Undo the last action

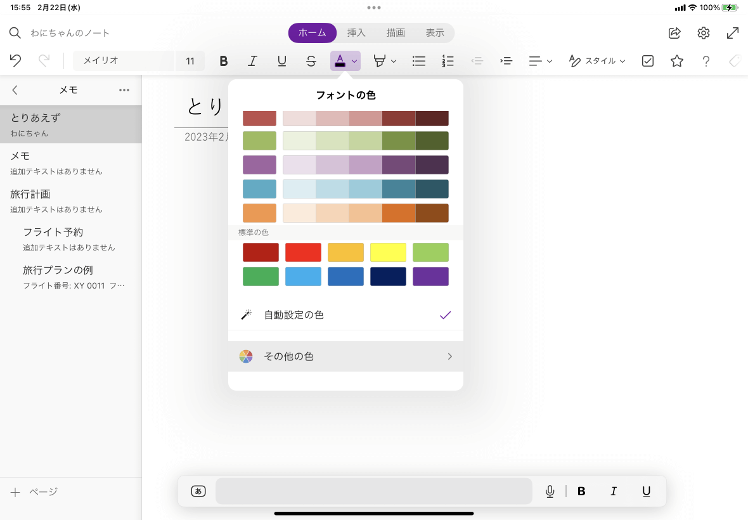click(15, 61)
